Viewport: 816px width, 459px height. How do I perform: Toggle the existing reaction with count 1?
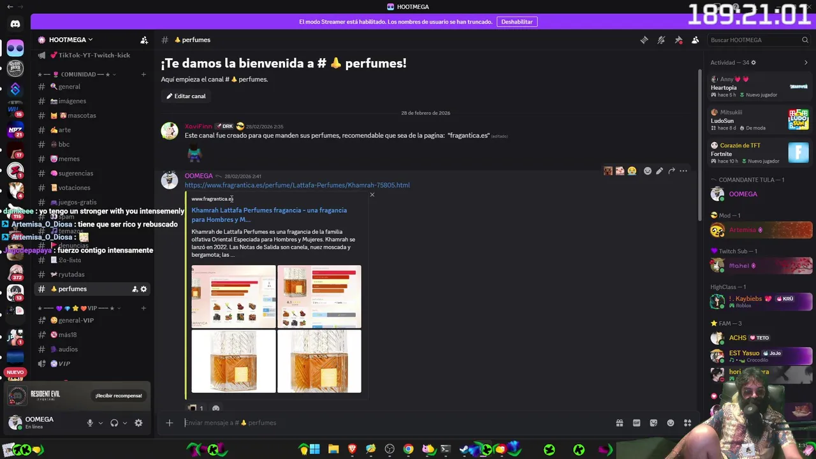click(196, 408)
